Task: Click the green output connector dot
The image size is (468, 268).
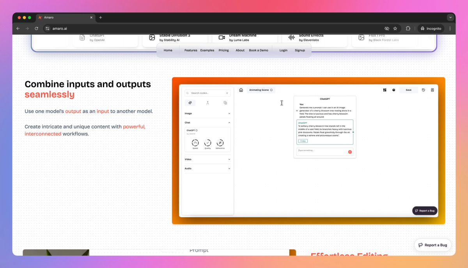Action: click(x=353, y=132)
